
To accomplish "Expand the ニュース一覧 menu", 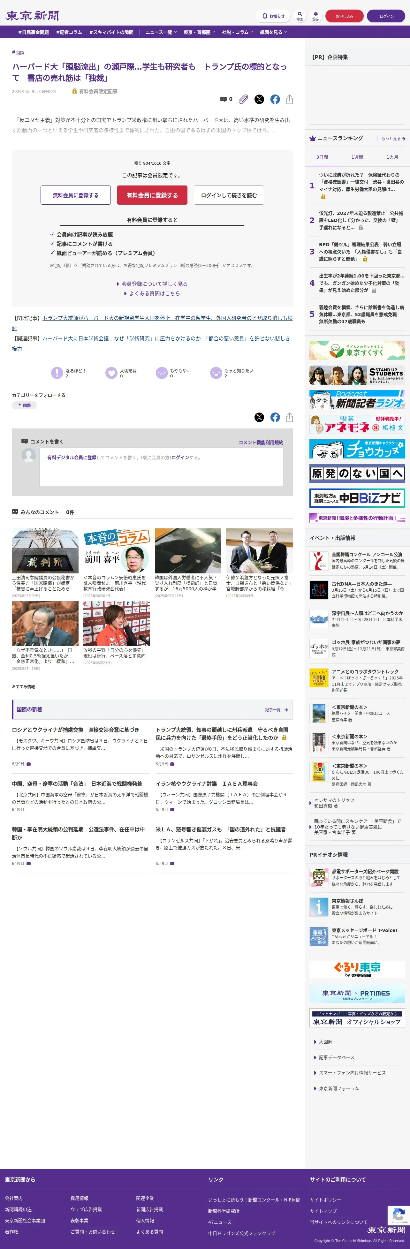I will point(161,32).
